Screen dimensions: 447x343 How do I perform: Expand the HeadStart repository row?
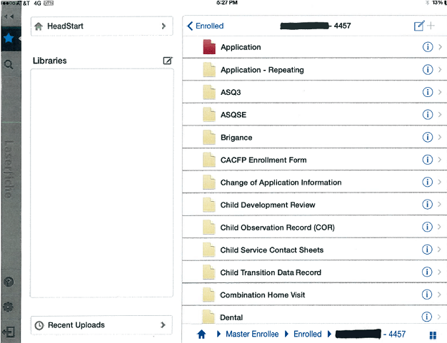pos(101,26)
